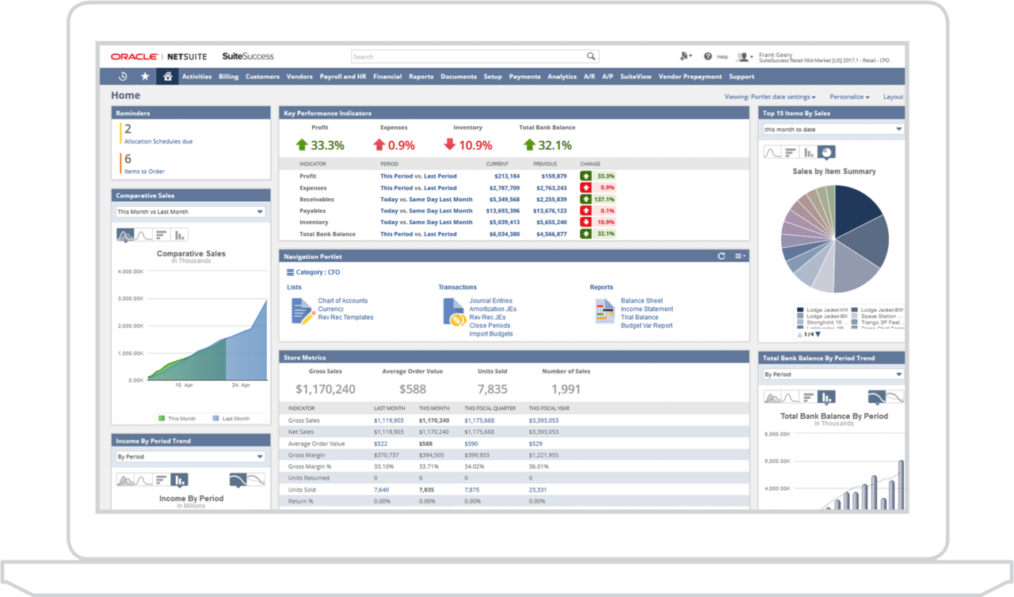
Task: Switch to the Reports menu tab
Action: coord(421,76)
